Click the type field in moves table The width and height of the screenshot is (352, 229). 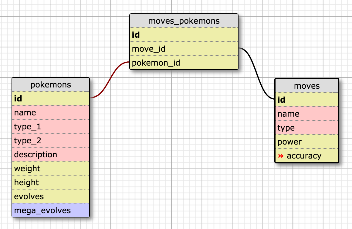coord(307,128)
